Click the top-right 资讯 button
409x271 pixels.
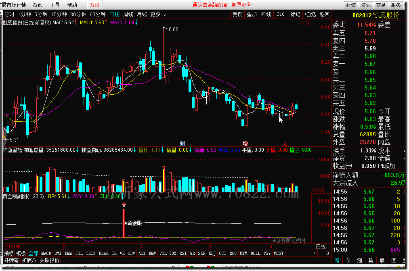click(366, 5)
